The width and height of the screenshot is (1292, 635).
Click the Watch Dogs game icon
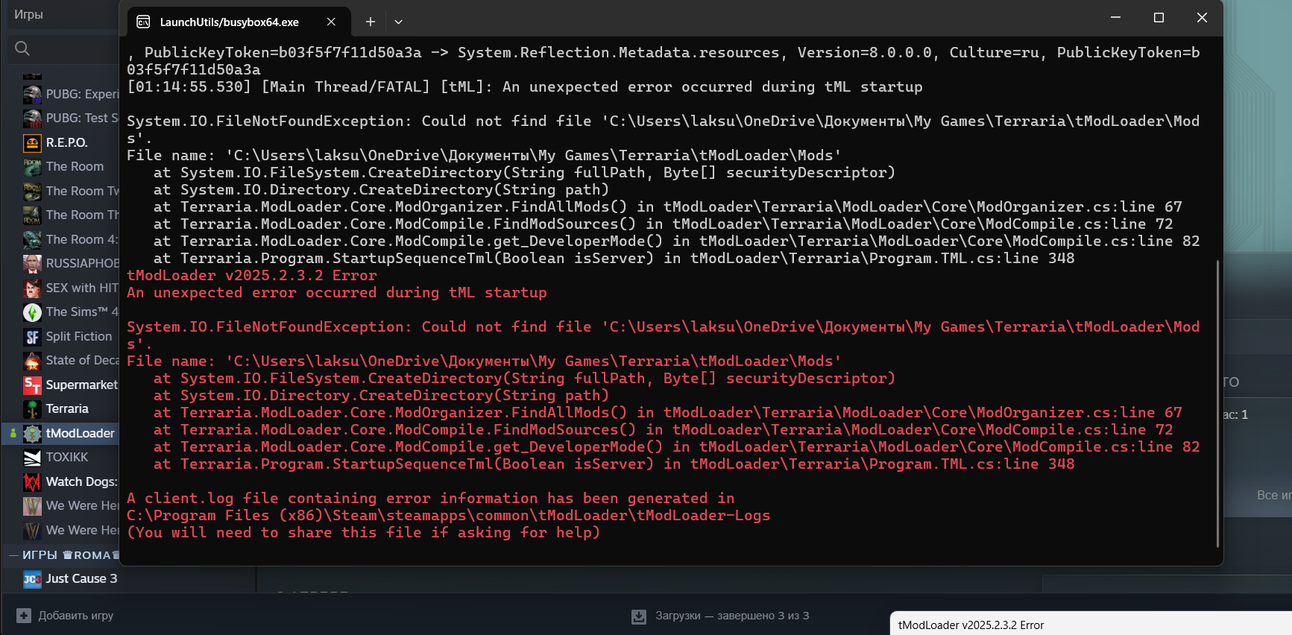32,481
